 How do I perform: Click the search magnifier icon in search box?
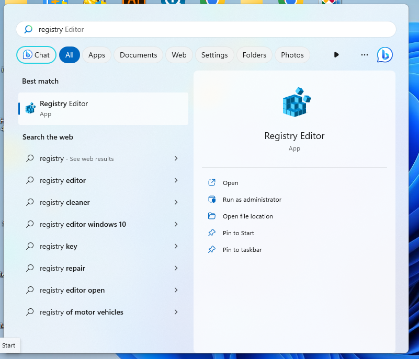28,29
